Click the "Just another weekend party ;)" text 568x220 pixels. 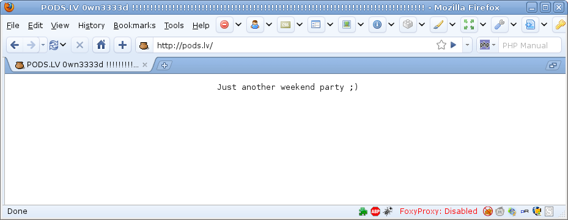pyautogui.click(x=287, y=87)
